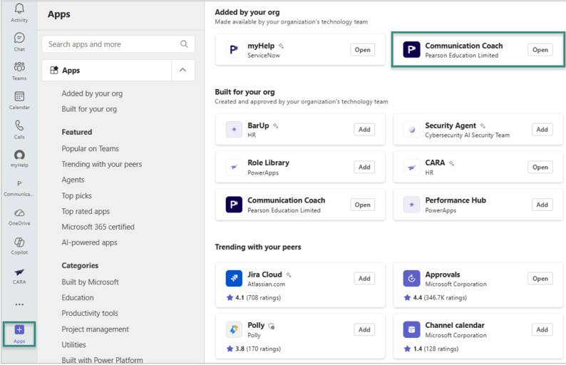
Task: Open the CARA app card
Action: (540, 167)
